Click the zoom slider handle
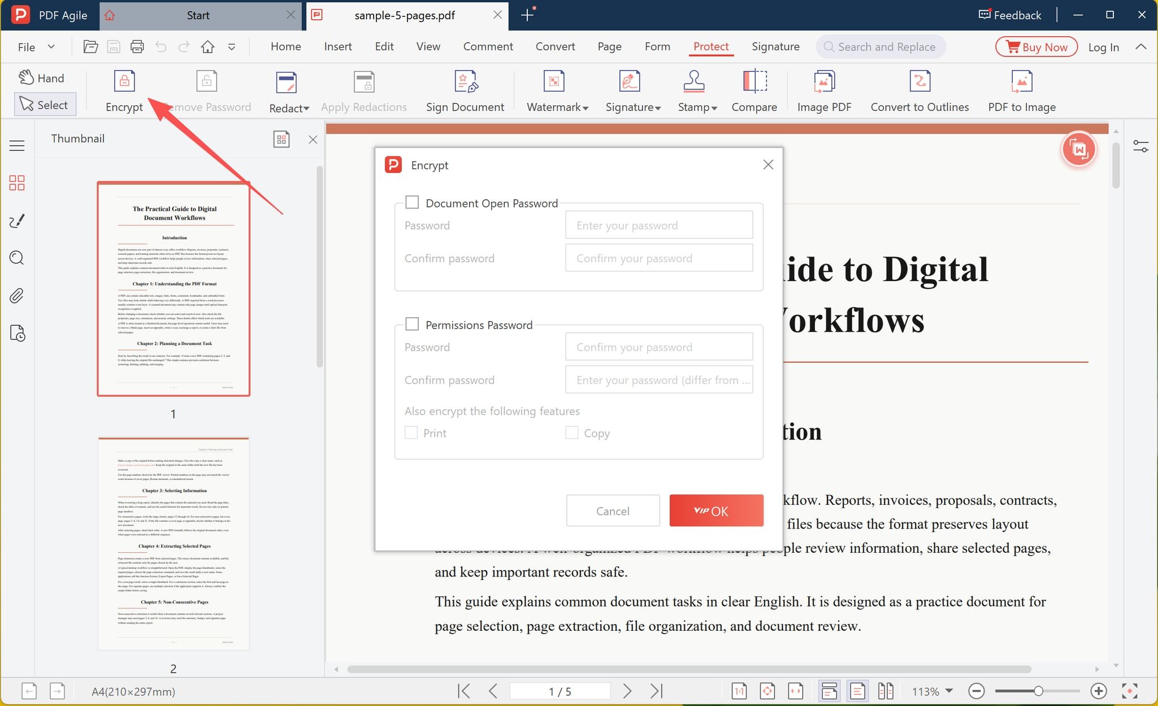 pos(1038,691)
